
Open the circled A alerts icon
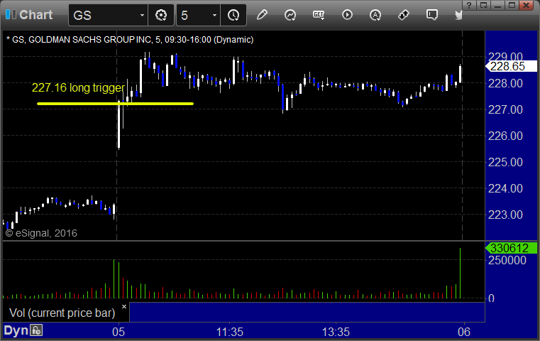click(375, 15)
